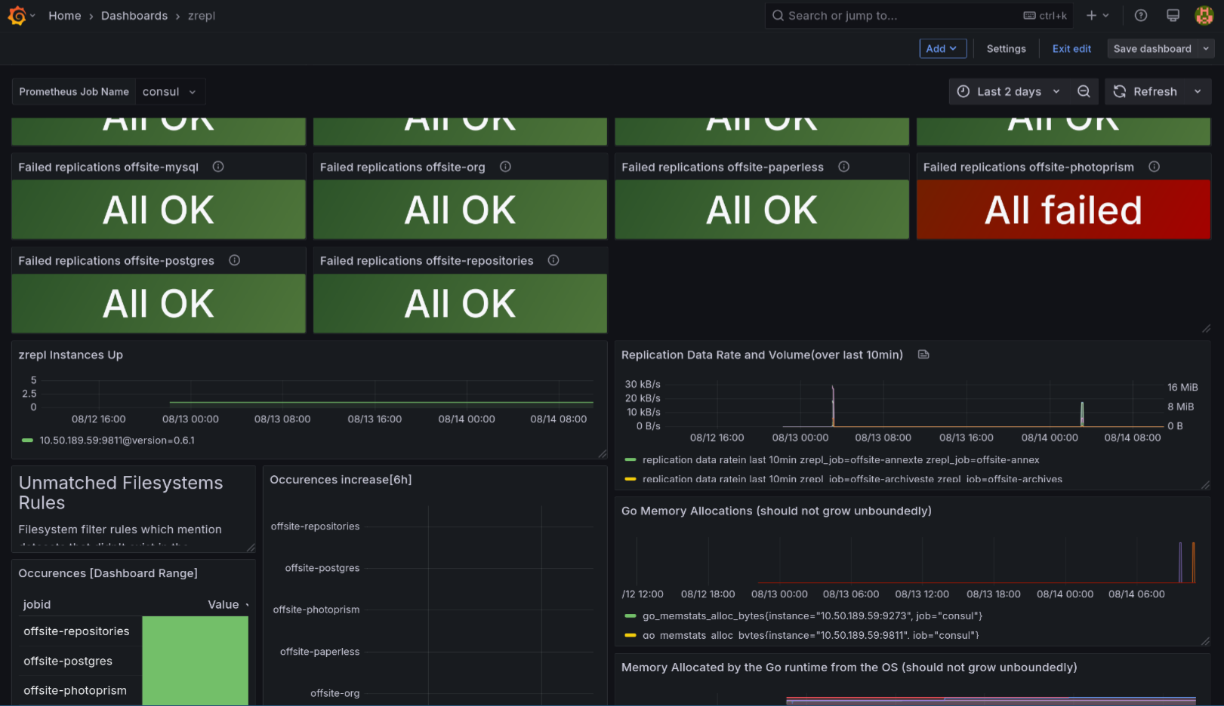Click the red All failed photoprism stat
The image size is (1224, 706).
coord(1063,210)
